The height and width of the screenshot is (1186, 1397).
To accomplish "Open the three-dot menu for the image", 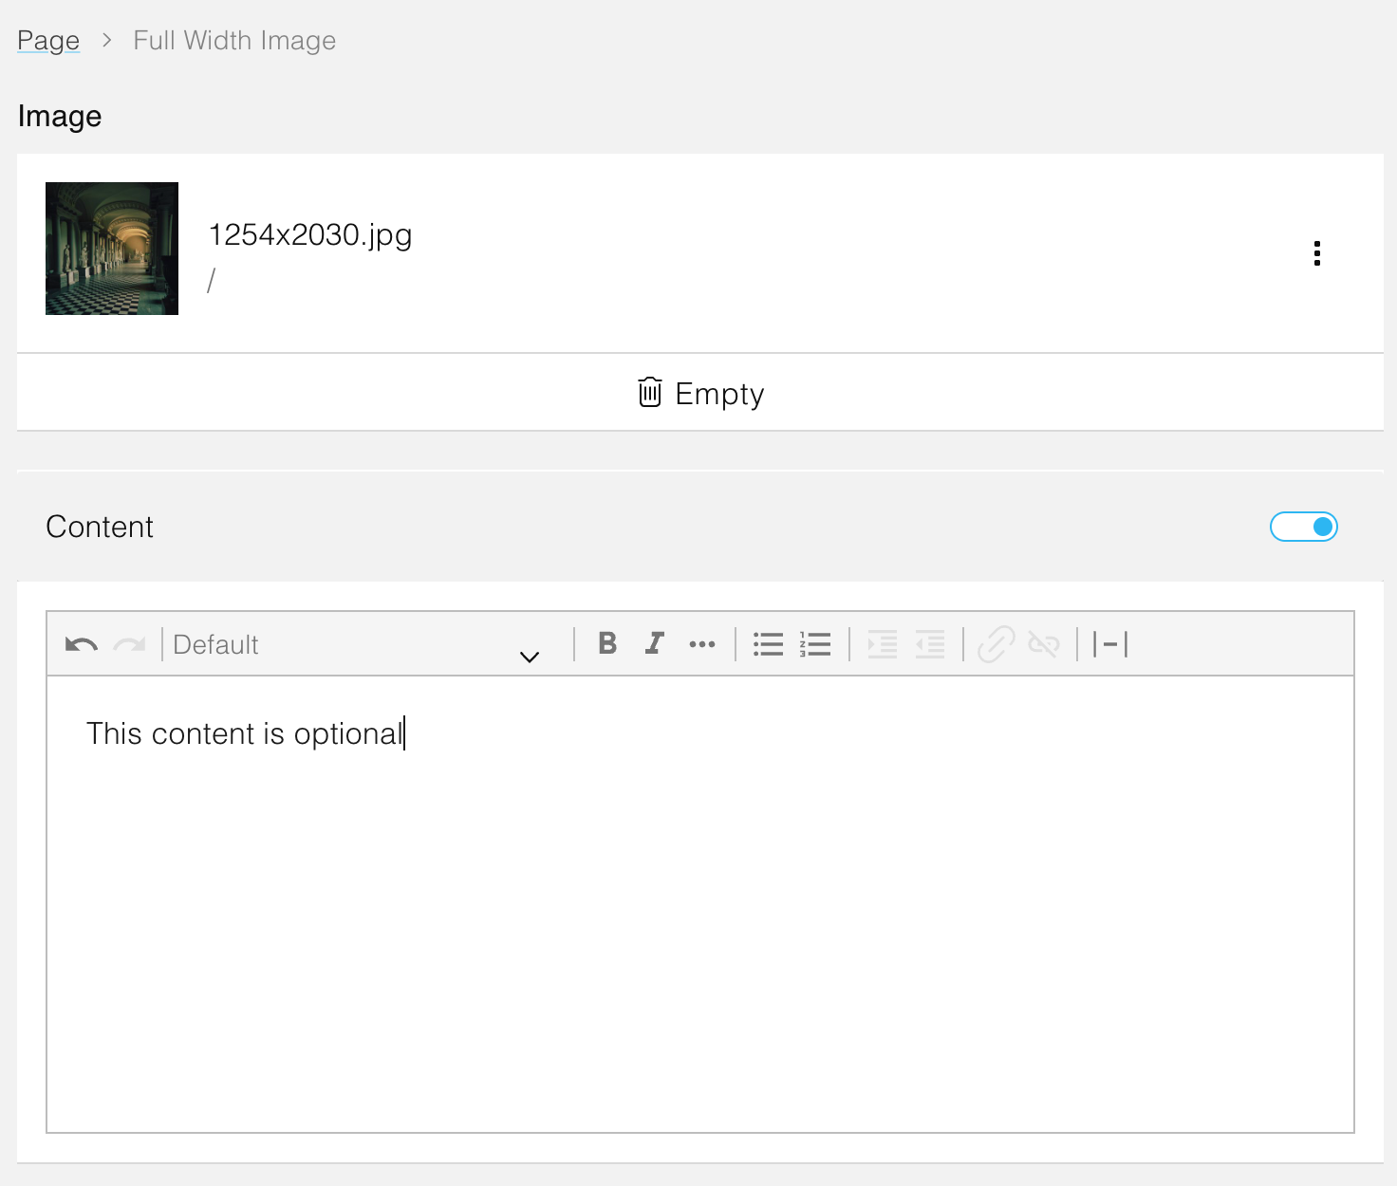I will (1316, 253).
